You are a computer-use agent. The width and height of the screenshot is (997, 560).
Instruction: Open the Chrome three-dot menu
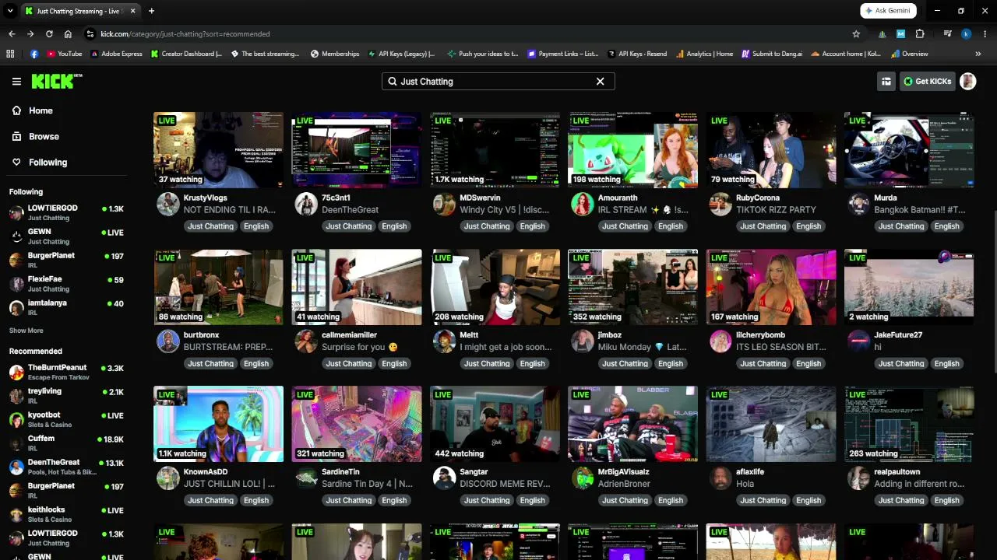pos(985,33)
